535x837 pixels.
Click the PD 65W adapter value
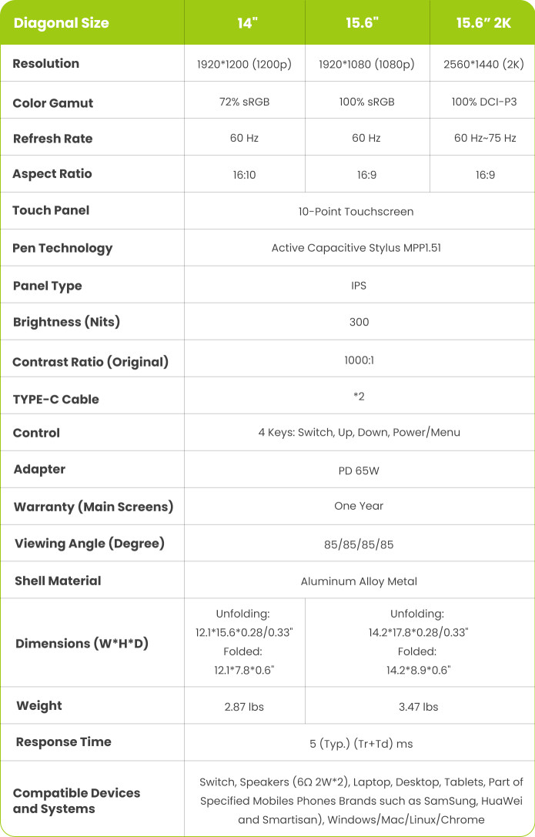(x=359, y=470)
